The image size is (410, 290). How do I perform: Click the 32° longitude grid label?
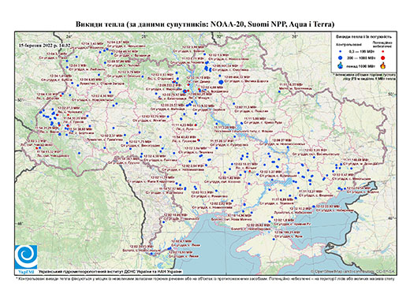coord(221,36)
